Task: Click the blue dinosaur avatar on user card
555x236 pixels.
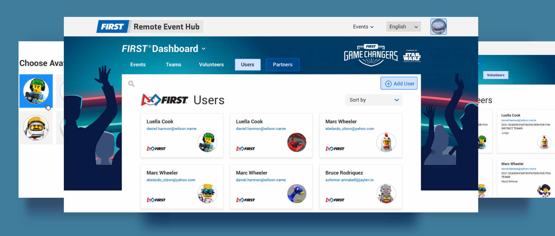Action: click(x=297, y=194)
